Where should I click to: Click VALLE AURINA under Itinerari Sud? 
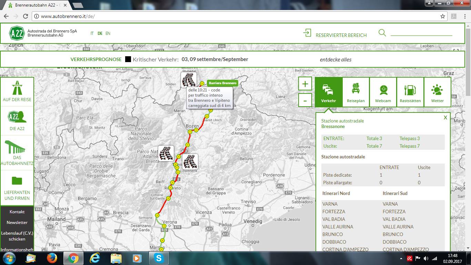[398, 227]
